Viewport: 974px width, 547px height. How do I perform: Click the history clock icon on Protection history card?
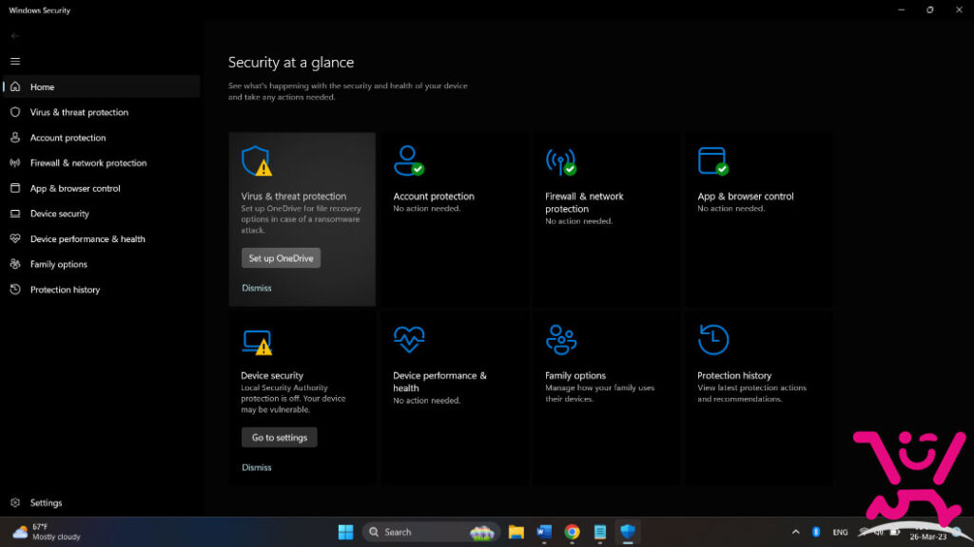tap(713, 340)
